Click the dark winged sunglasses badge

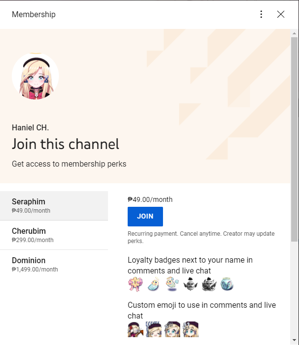pos(190,284)
